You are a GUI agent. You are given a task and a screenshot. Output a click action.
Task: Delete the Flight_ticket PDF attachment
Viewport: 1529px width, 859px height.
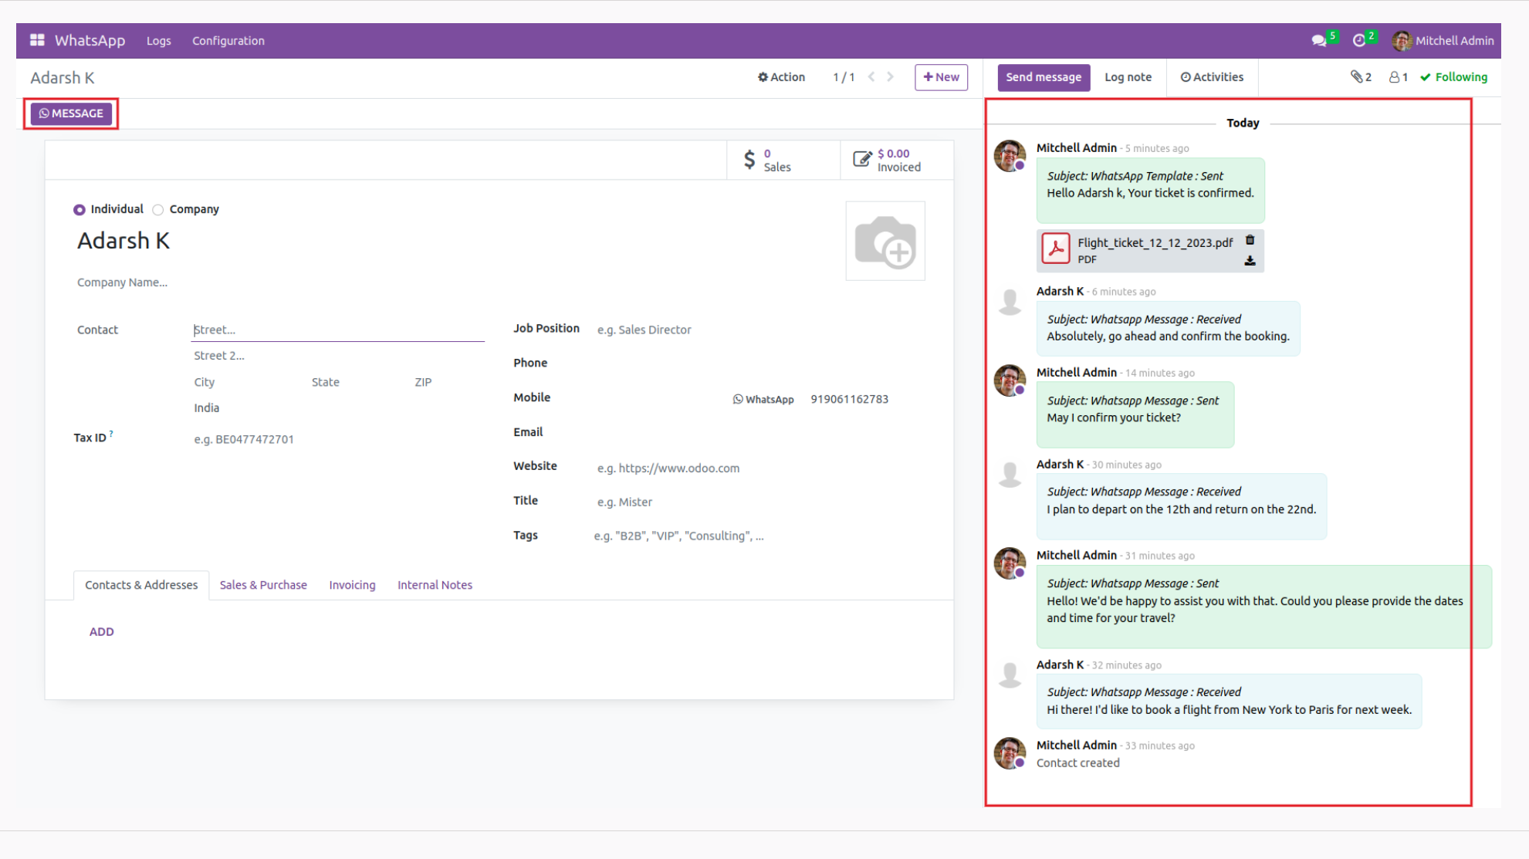(x=1250, y=240)
